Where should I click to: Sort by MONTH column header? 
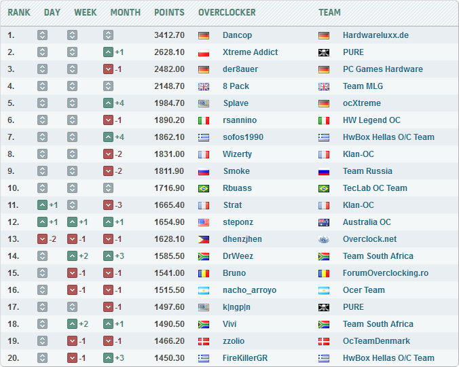[126, 12]
